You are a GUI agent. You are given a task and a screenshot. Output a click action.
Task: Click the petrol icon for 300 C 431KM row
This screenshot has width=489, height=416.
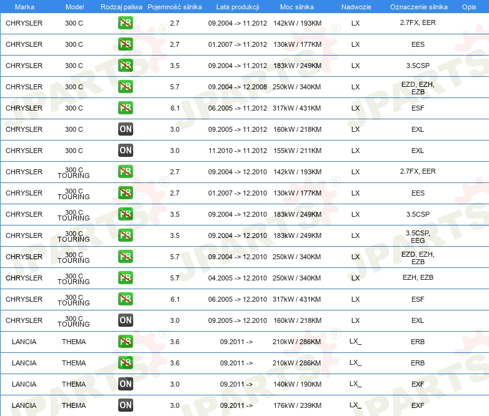[x=125, y=108]
